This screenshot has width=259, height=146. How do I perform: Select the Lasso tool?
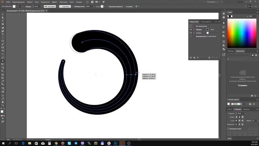pos(3,24)
